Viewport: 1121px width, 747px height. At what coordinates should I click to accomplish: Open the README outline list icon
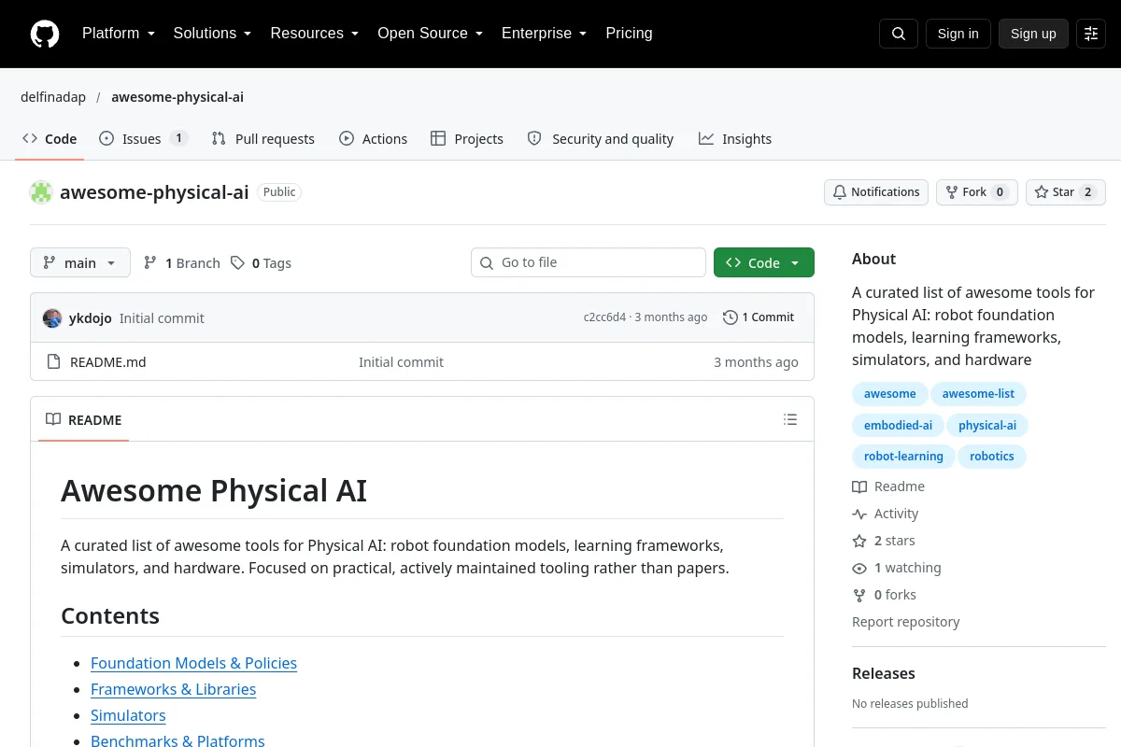point(790,419)
